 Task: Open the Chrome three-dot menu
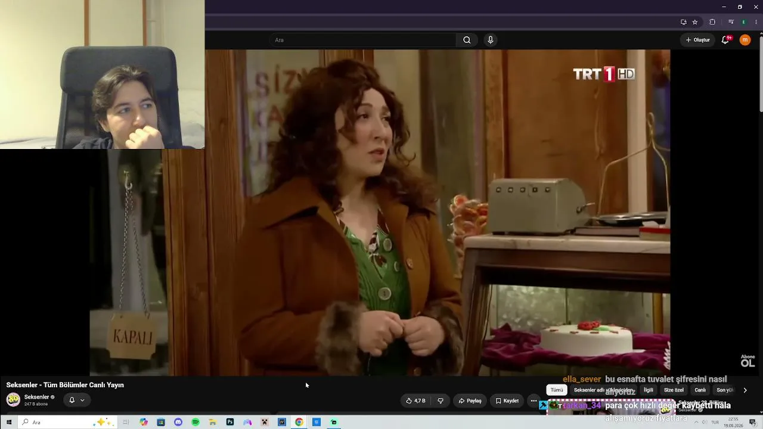pos(756,22)
